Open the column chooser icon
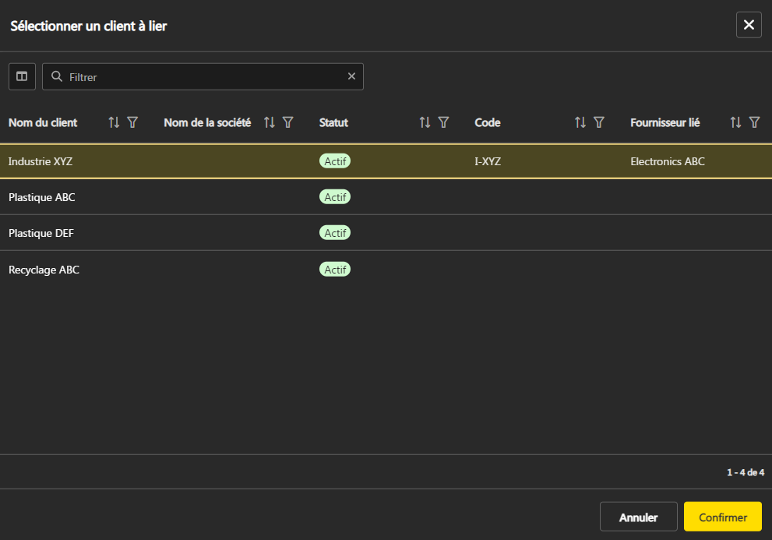Screen dimensions: 772x540 click(22, 76)
